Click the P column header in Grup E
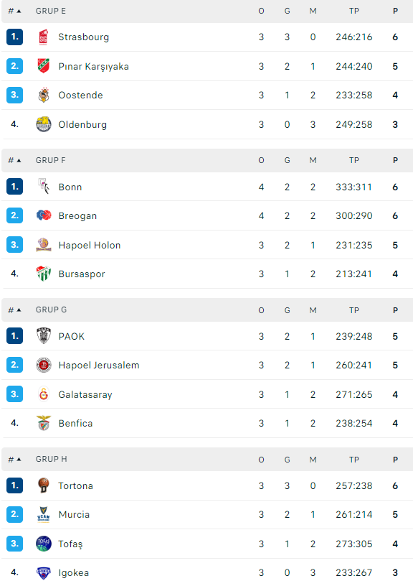This screenshot has width=413, height=586. click(395, 11)
